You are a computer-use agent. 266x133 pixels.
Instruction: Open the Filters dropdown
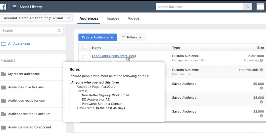pos(132,37)
